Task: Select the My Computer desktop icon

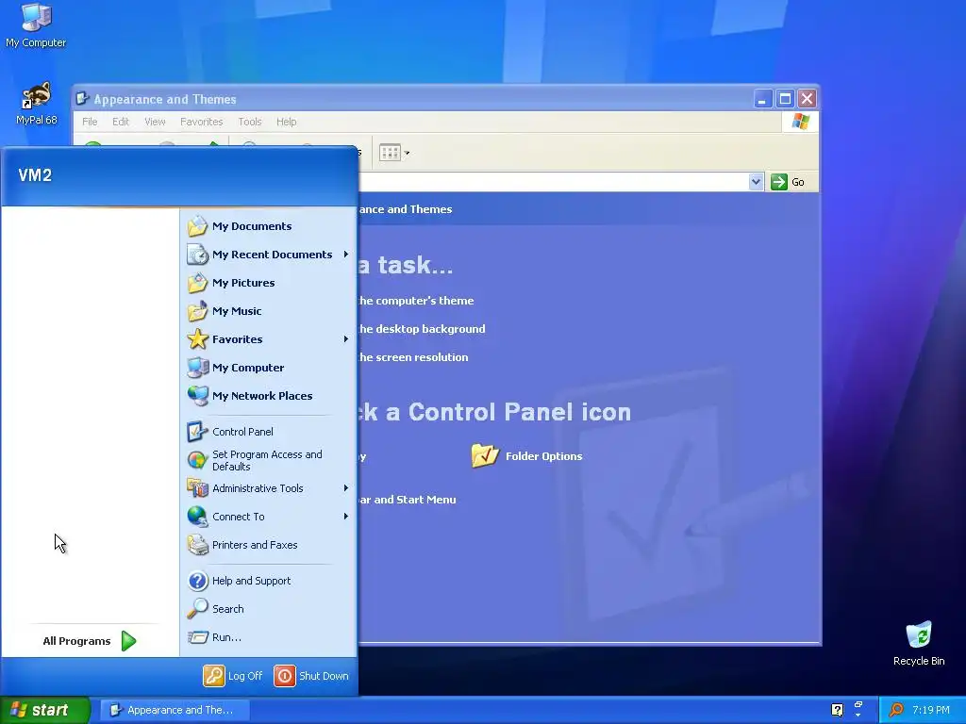Action: pyautogui.click(x=36, y=25)
